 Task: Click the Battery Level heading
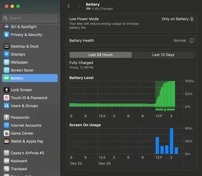coord(81,78)
